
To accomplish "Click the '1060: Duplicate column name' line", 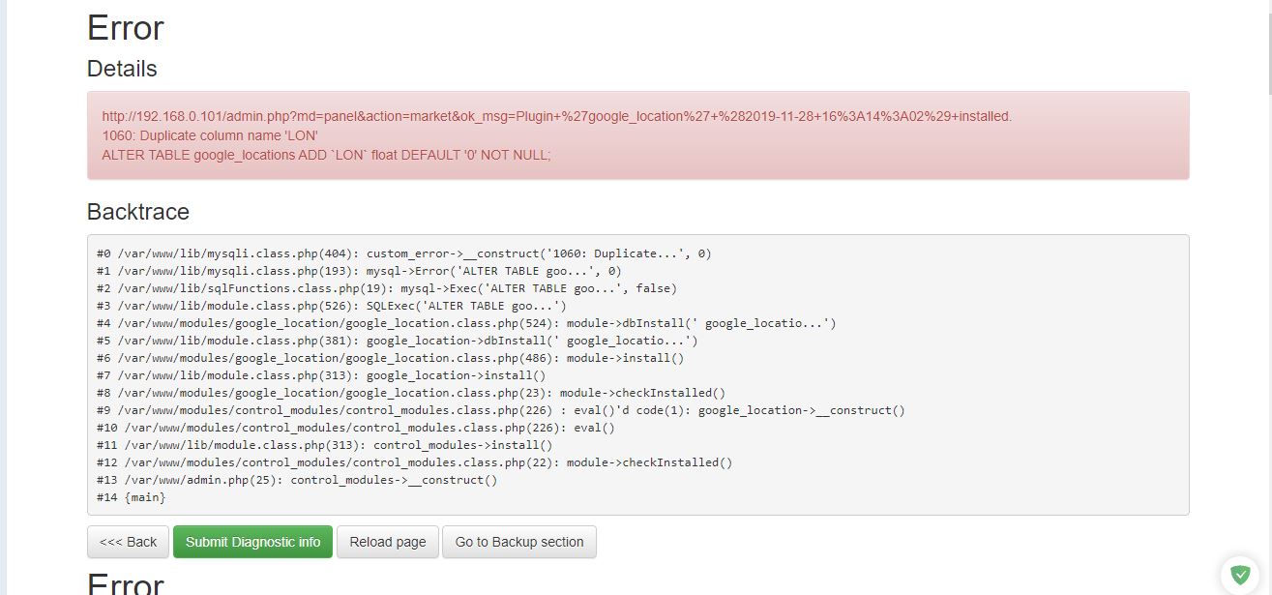I will (210, 135).
